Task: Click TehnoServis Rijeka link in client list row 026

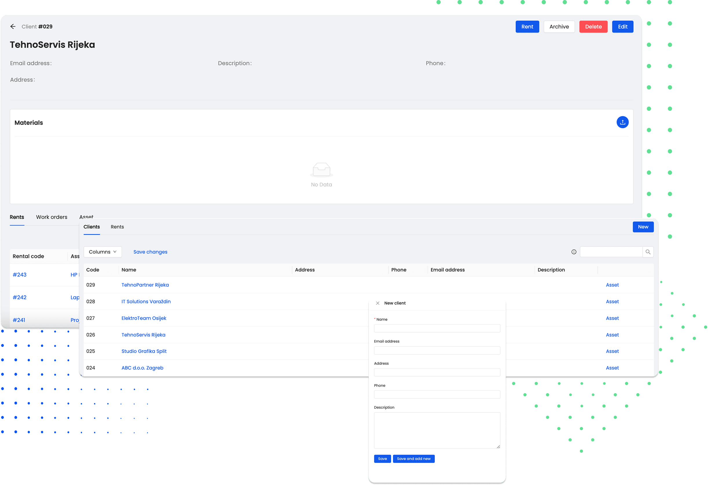Action: [143, 335]
